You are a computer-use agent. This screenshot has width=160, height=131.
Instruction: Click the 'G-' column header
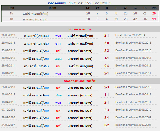tap(135, 8)
